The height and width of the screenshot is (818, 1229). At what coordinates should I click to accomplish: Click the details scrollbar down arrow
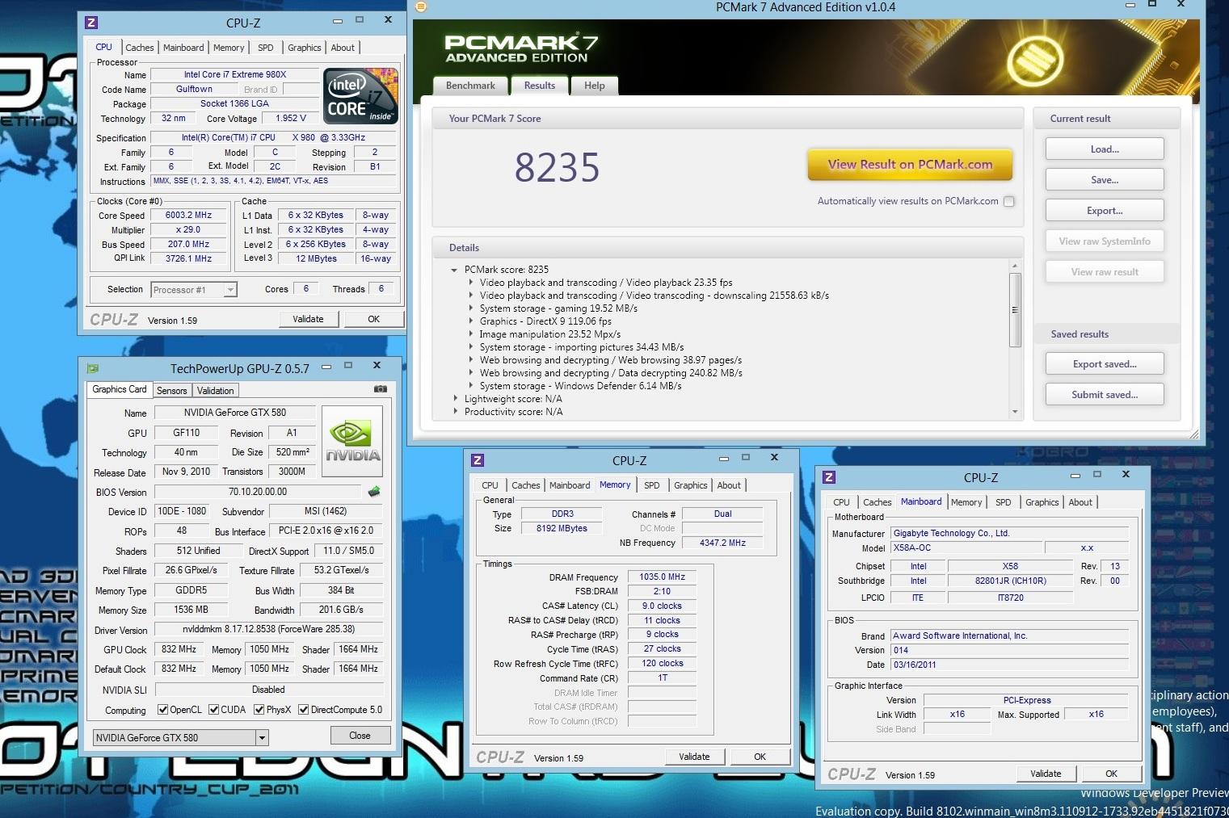tap(1015, 412)
